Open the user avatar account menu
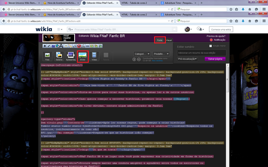268x167 pixels. point(188,29)
